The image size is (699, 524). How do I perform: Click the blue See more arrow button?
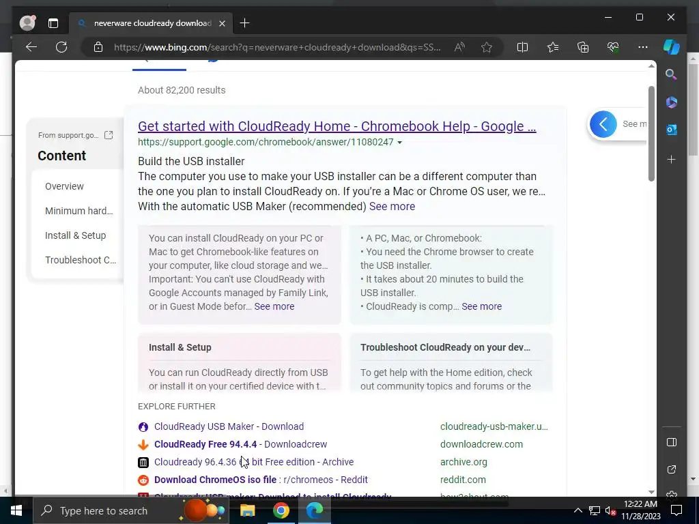coord(603,124)
